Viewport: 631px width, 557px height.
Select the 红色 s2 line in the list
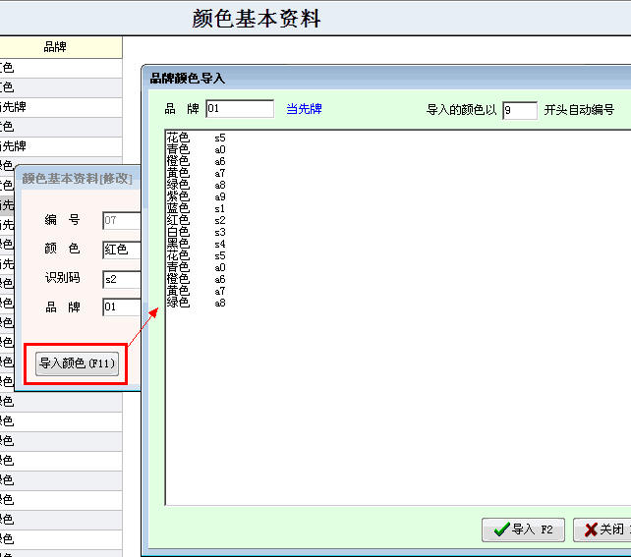tap(196, 220)
